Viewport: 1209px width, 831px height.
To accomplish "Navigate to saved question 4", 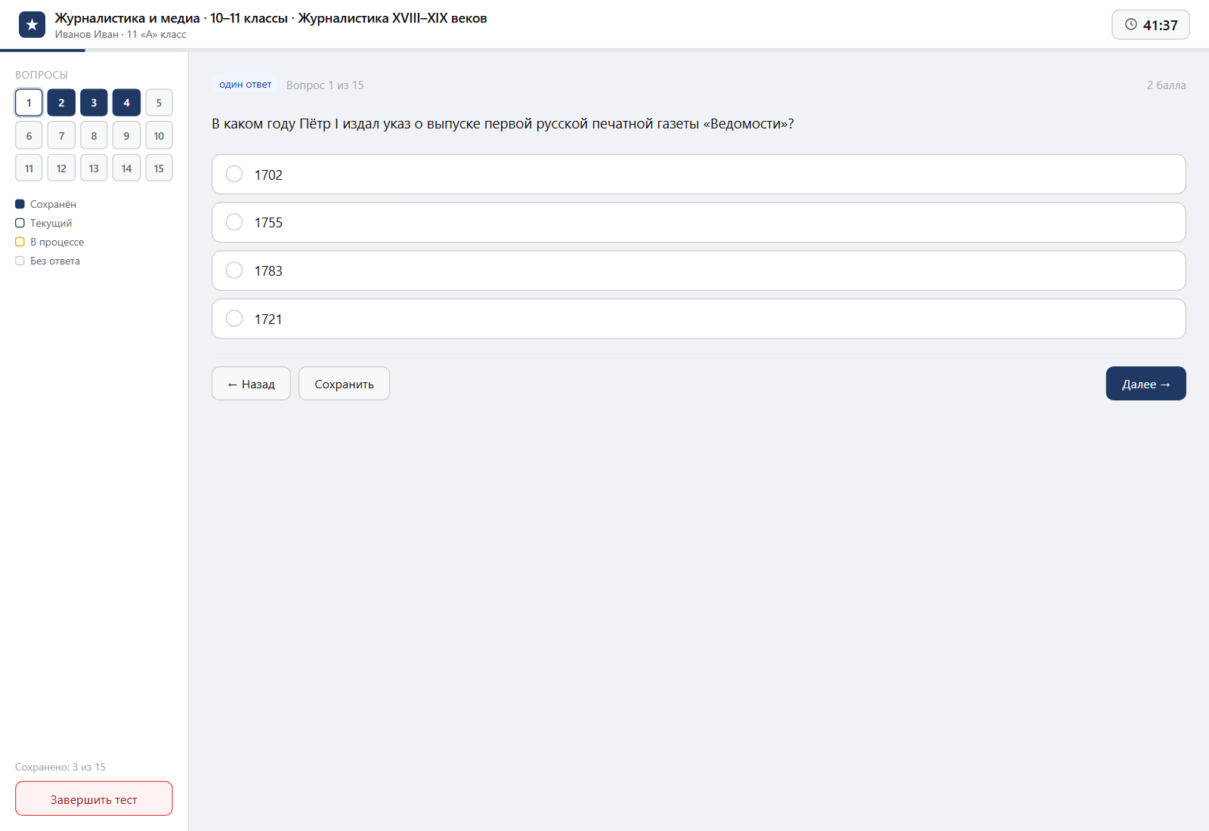I will pos(126,103).
